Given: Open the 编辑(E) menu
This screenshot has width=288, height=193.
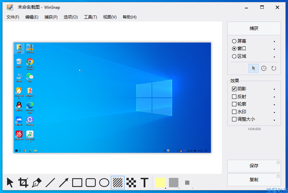Looking at the screenshot, I should [32, 17].
